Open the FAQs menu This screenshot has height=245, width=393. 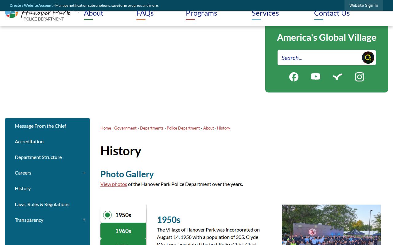click(145, 13)
